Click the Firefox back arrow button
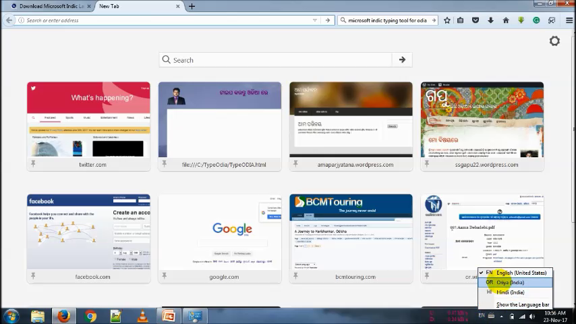Screen dimensions: 576x324 9,20
